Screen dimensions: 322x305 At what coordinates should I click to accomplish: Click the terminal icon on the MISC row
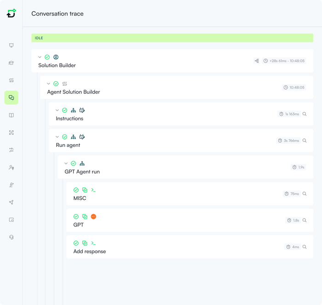pos(93,190)
